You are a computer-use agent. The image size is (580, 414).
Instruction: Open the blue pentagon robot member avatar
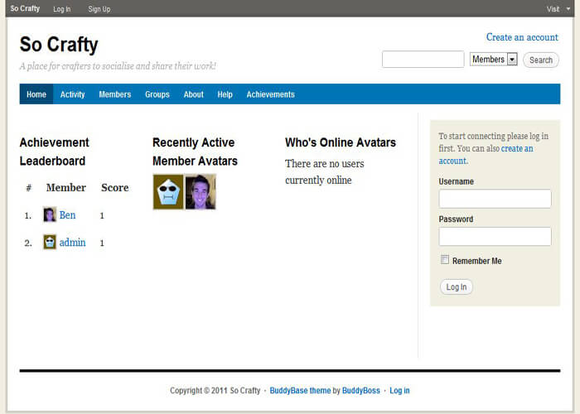pyautogui.click(x=168, y=192)
